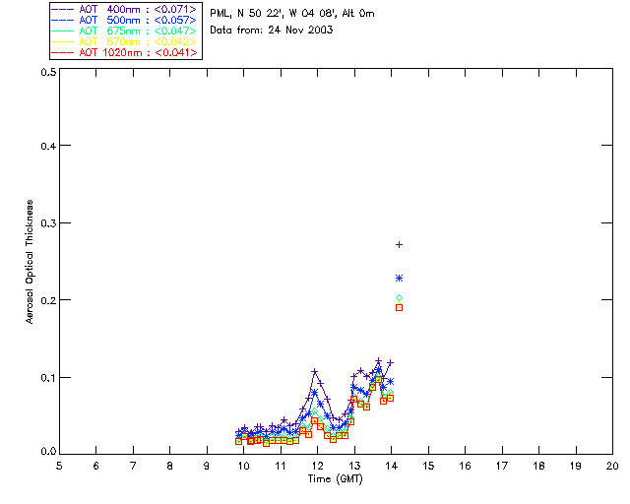Image resolution: width=630 pixels, height=504 pixels.
Task: Click the y-axis tick label 0.4
Action: (x=48, y=146)
